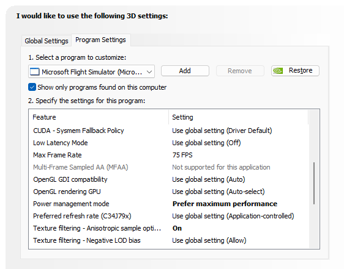Select the Program Settings tab
This screenshot has width=344, height=269.
pyautogui.click(x=101, y=40)
